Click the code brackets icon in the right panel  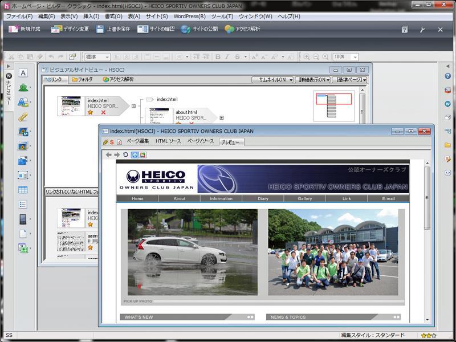(x=447, y=173)
